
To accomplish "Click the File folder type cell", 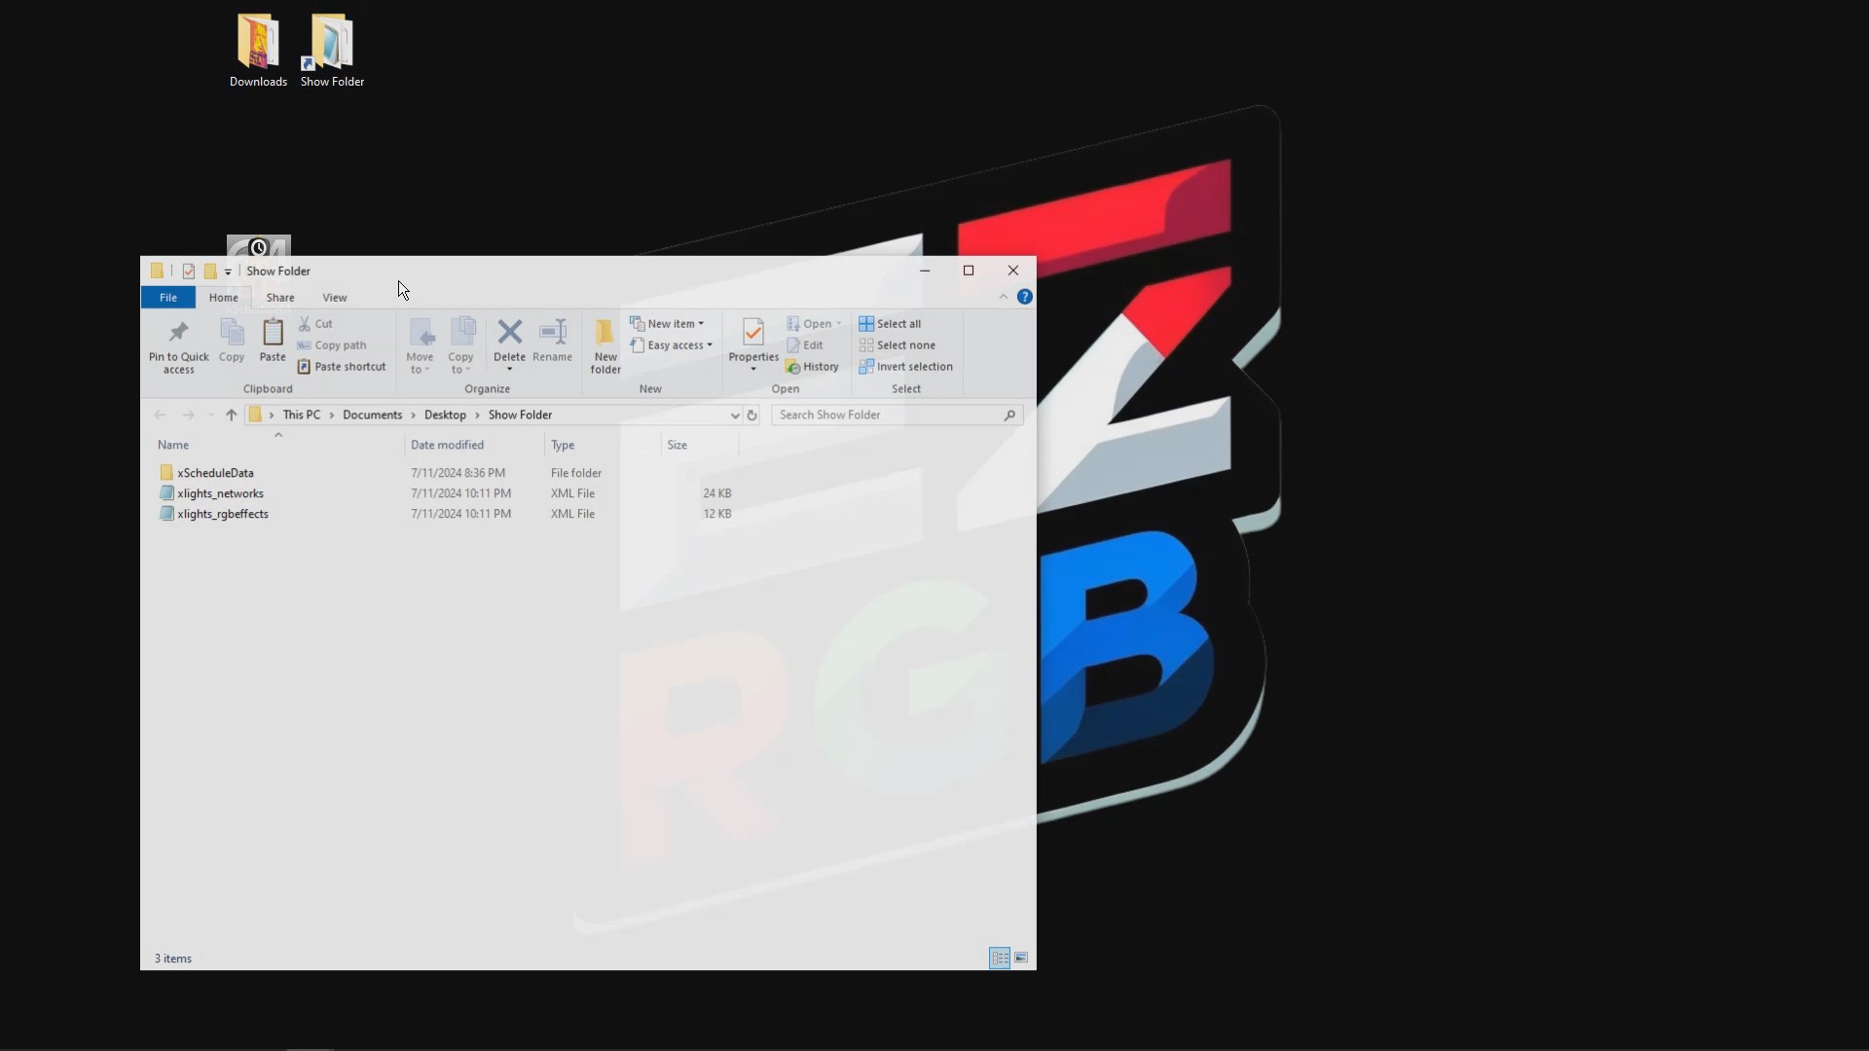I will click(x=576, y=473).
